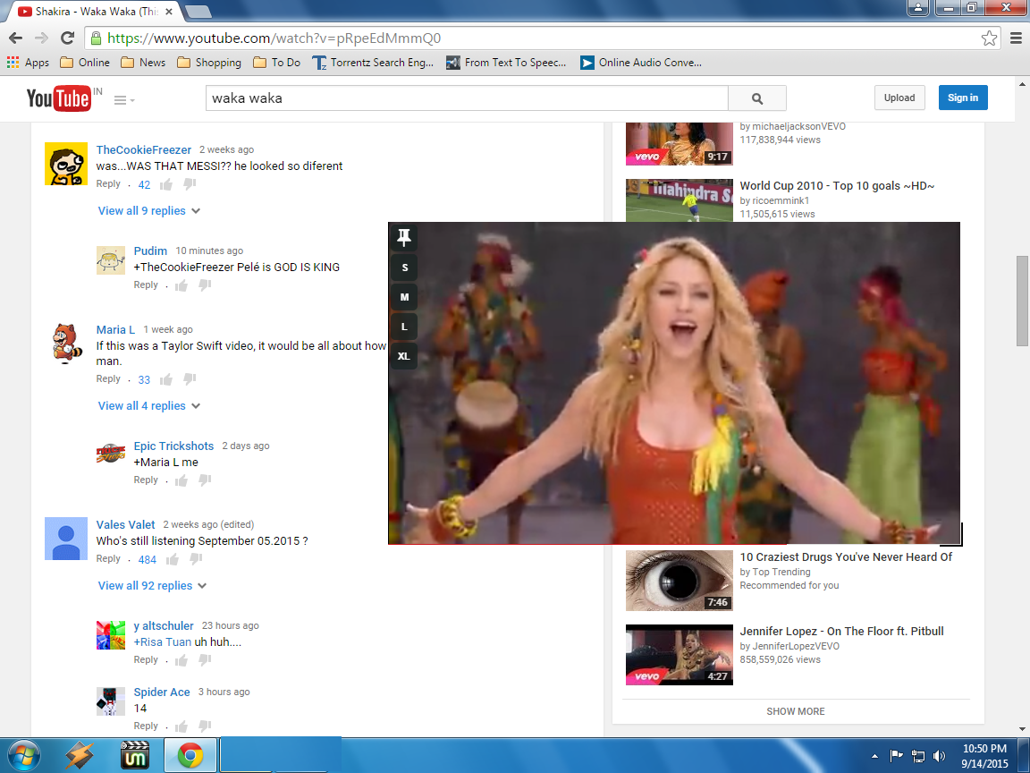The image size is (1030, 773).
Task: Click the search magnifier button
Action: pyautogui.click(x=756, y=98)
